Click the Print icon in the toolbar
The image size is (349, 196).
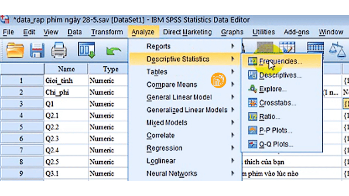click(x=60, y=51)
